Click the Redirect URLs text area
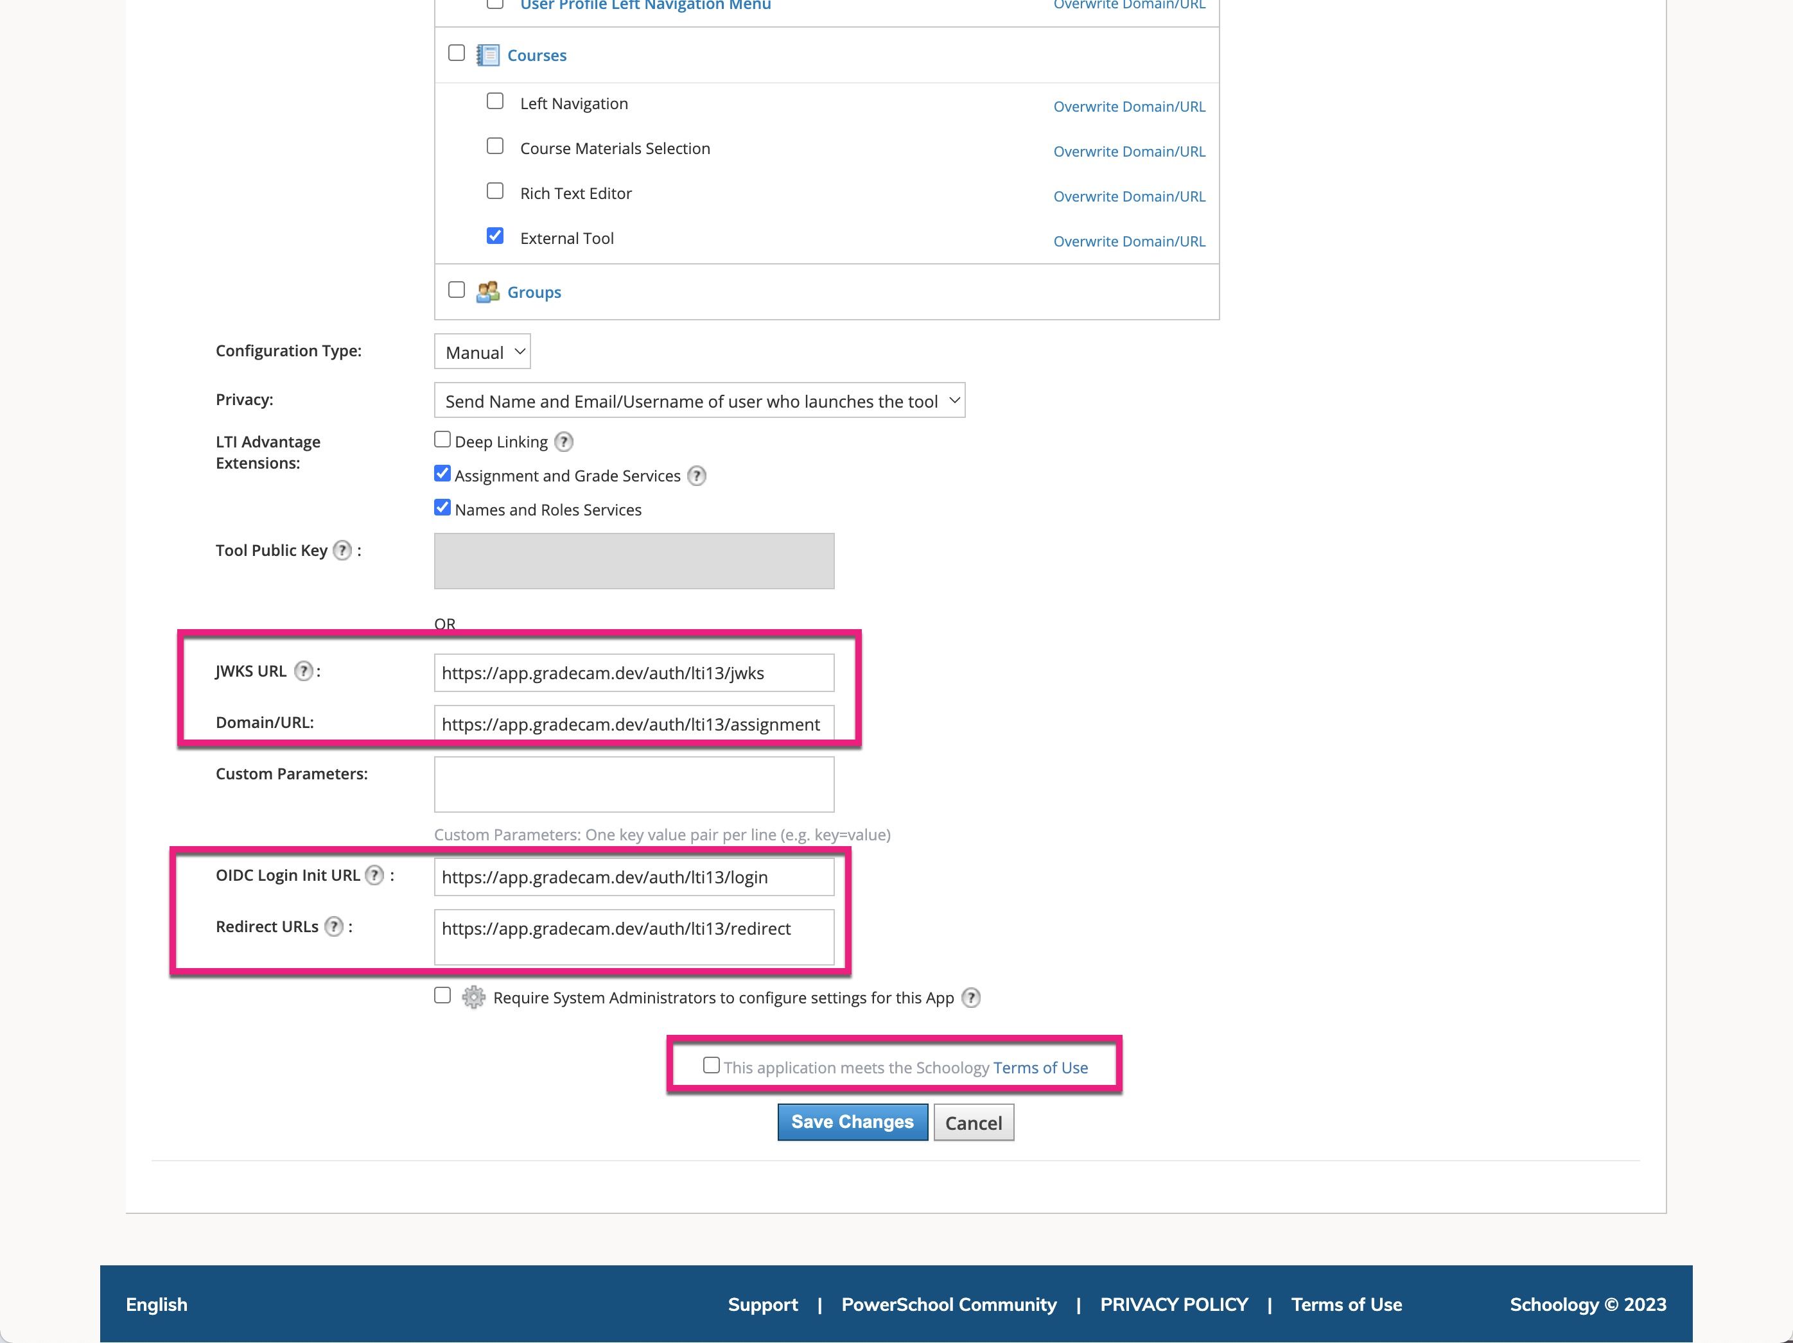Viewport: 1793px width, 1343px height. coord(634,937)
